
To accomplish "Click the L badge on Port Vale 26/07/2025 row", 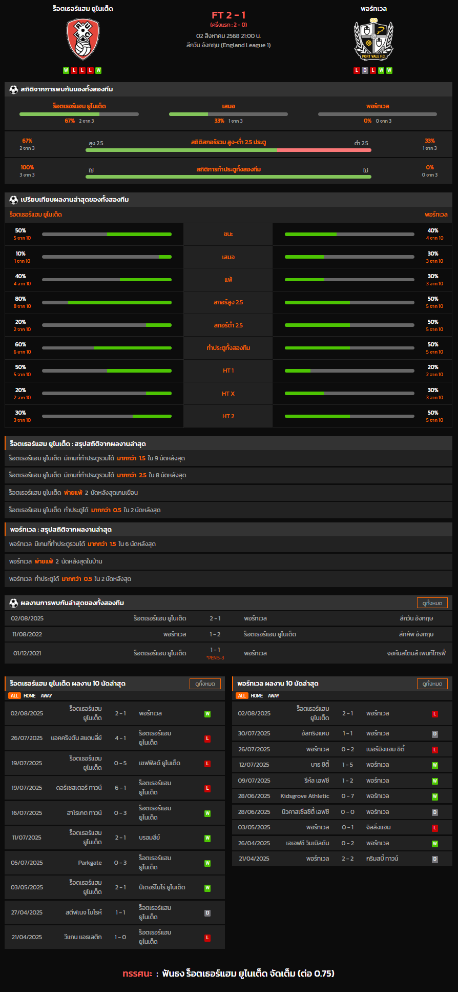I will pos(435,750).
